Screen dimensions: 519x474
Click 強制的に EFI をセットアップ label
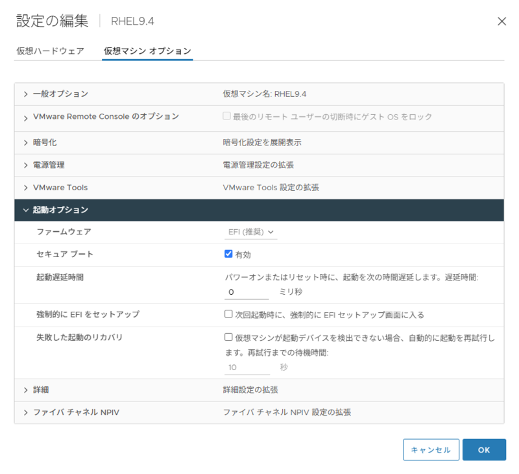tap(88, 314)
